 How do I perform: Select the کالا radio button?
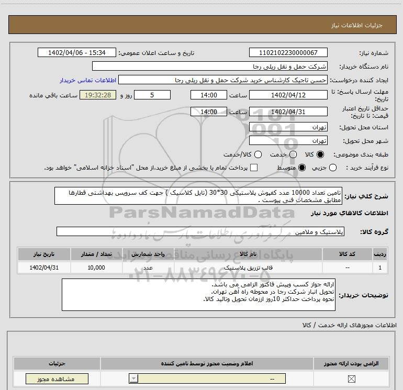tap(320, 154)
